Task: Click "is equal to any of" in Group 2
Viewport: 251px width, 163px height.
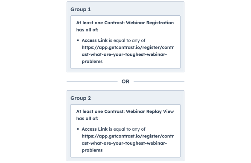Action: 127,129
